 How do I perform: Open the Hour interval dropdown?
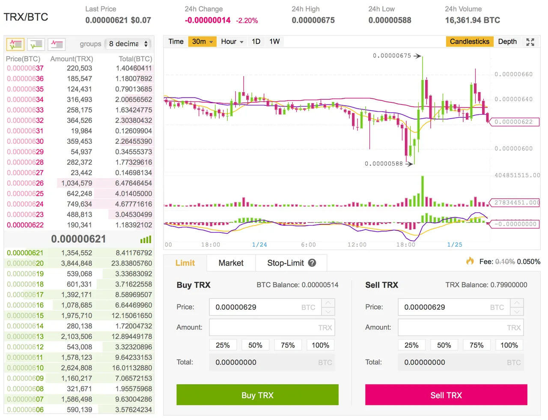pos(232,42)
